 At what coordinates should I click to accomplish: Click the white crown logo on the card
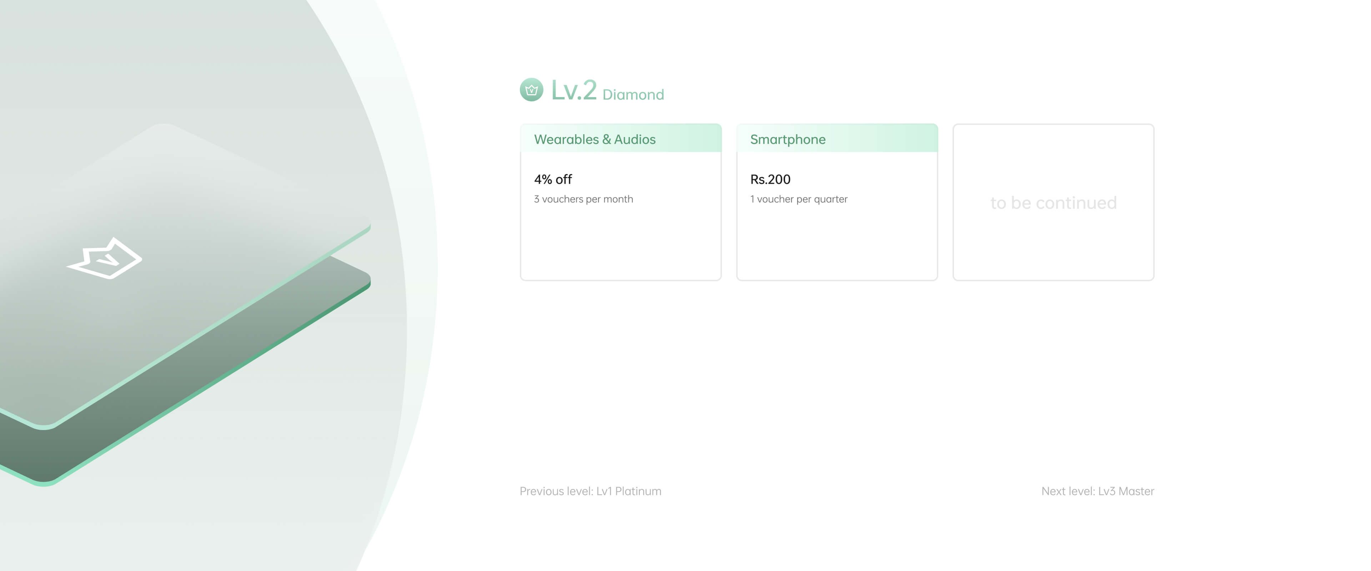(x=105, y=258)
